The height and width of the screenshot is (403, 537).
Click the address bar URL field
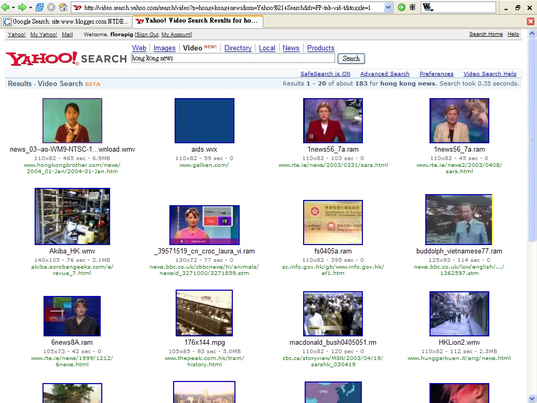[233, 7]
